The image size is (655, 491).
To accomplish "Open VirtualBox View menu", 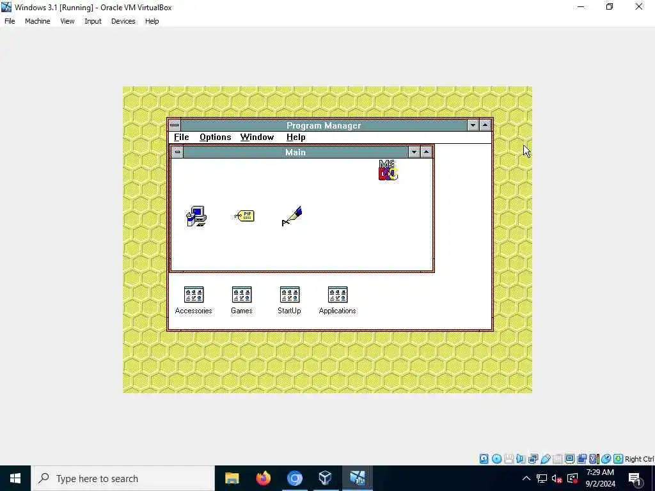I will click(x=67, y=21).
